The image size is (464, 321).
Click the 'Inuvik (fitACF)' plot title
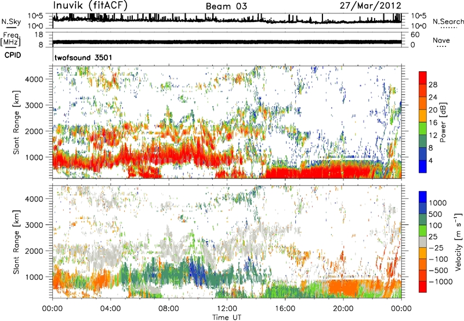tap(90, 6)
